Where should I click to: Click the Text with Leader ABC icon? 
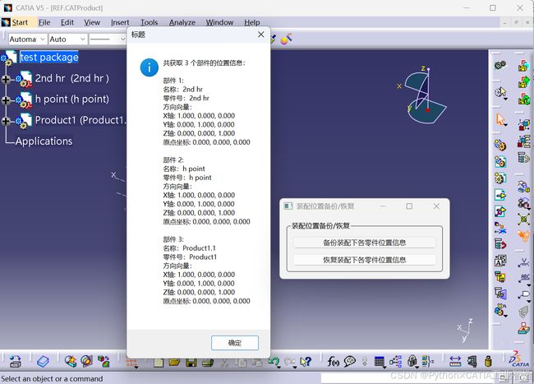[524, 279]
